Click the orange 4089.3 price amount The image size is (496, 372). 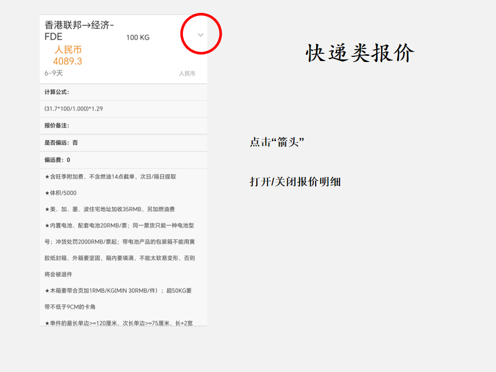pyautogui.click(x=68, y=61)
